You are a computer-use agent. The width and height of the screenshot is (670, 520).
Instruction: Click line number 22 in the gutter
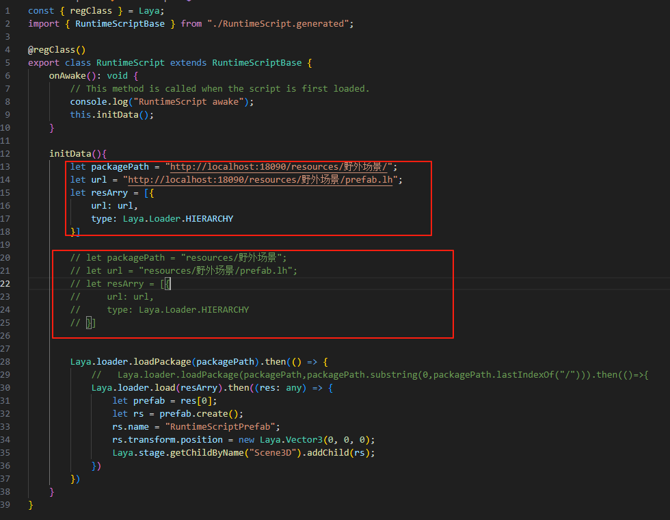(5, 284)
